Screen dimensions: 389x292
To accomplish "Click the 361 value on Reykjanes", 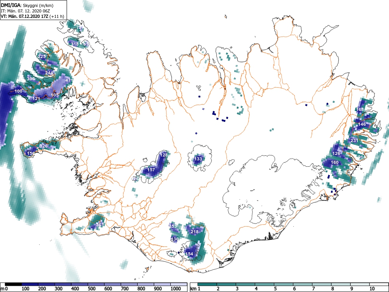I will click(x=100, y=225).
